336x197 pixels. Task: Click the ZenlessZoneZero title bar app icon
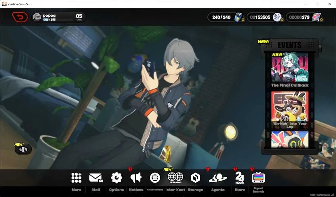coord(4,4)
